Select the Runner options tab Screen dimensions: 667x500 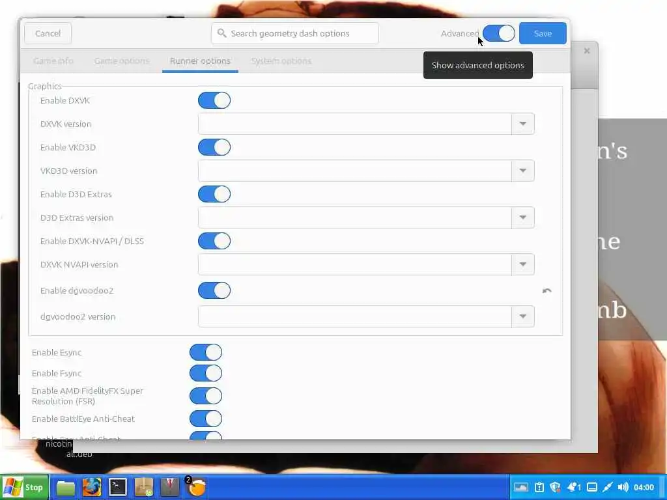pos(200,61)
